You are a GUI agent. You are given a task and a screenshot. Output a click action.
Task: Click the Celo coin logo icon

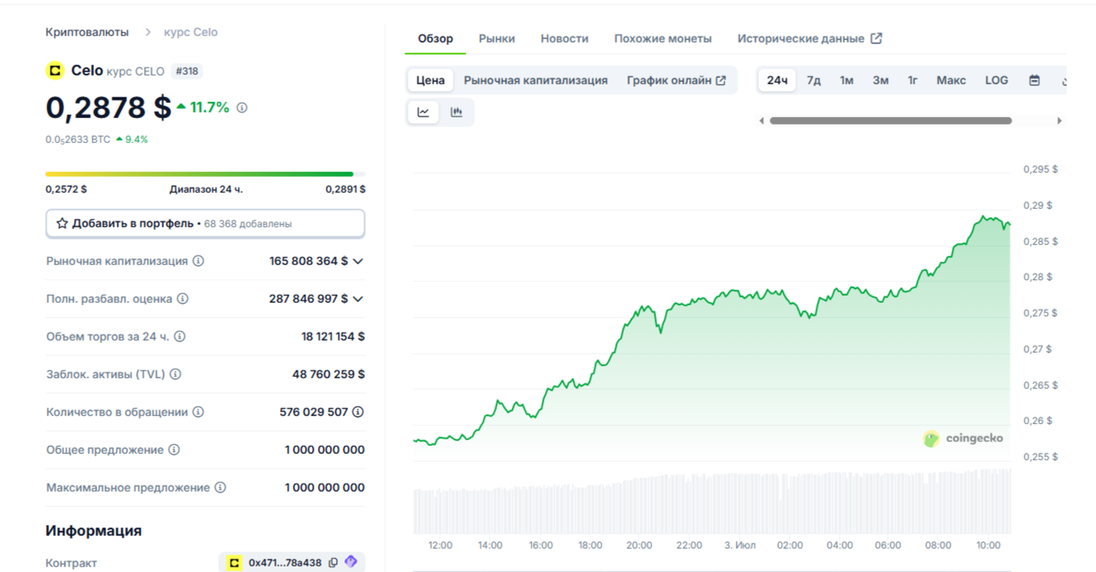tap(55, 71)
